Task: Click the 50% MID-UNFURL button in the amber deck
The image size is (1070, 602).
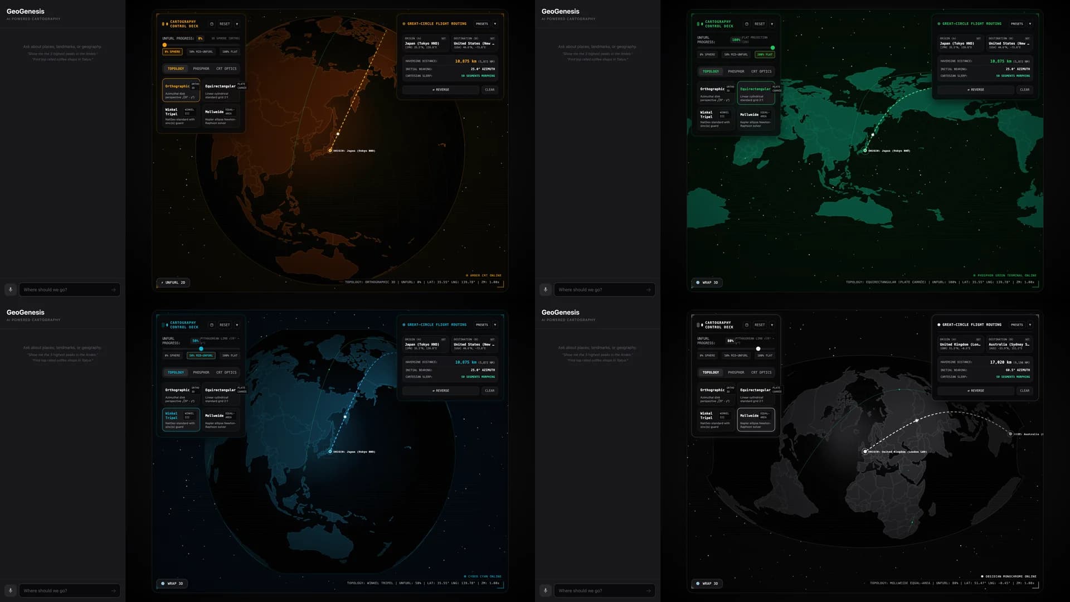Action: tap(201, 52)
